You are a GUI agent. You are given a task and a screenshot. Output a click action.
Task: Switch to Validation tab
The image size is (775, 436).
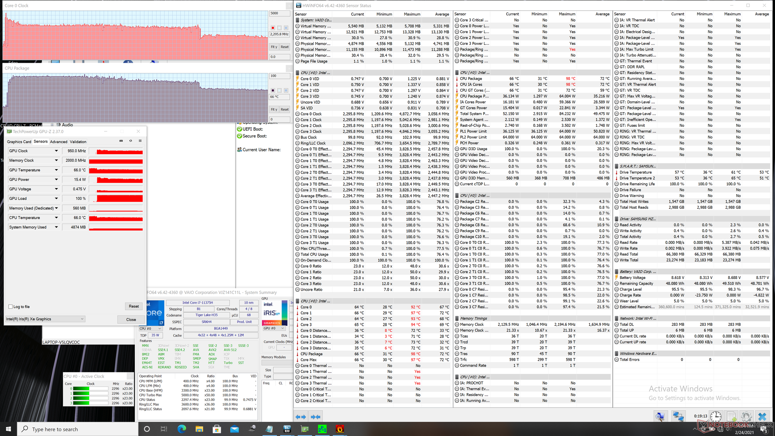click(x=78, y=142)
